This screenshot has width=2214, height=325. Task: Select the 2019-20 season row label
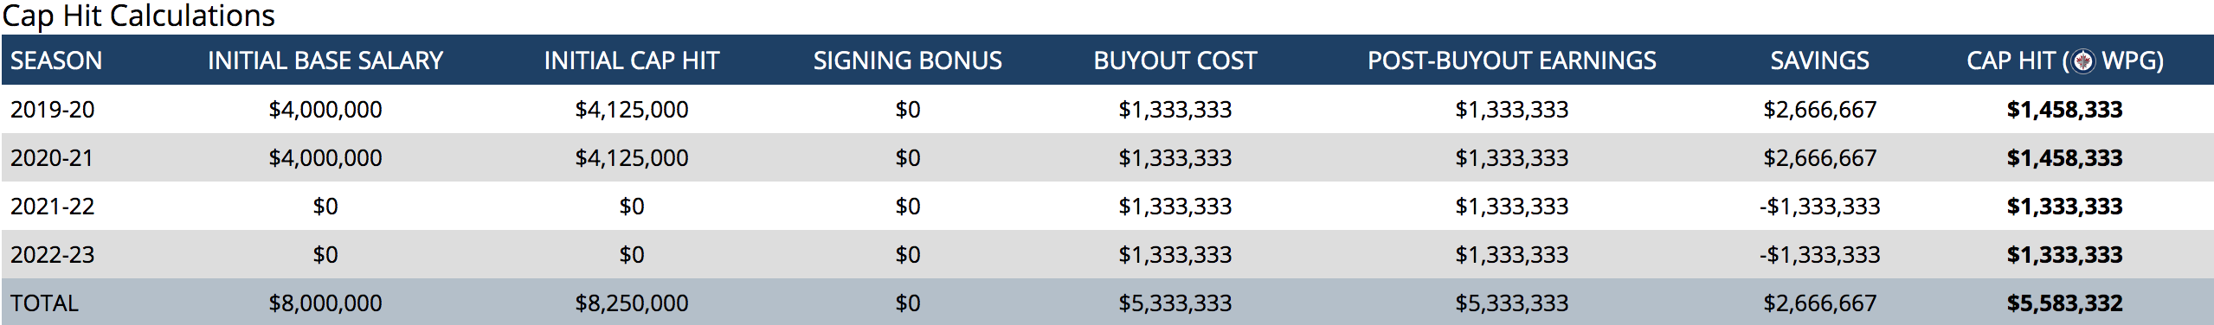click(53, 110)
